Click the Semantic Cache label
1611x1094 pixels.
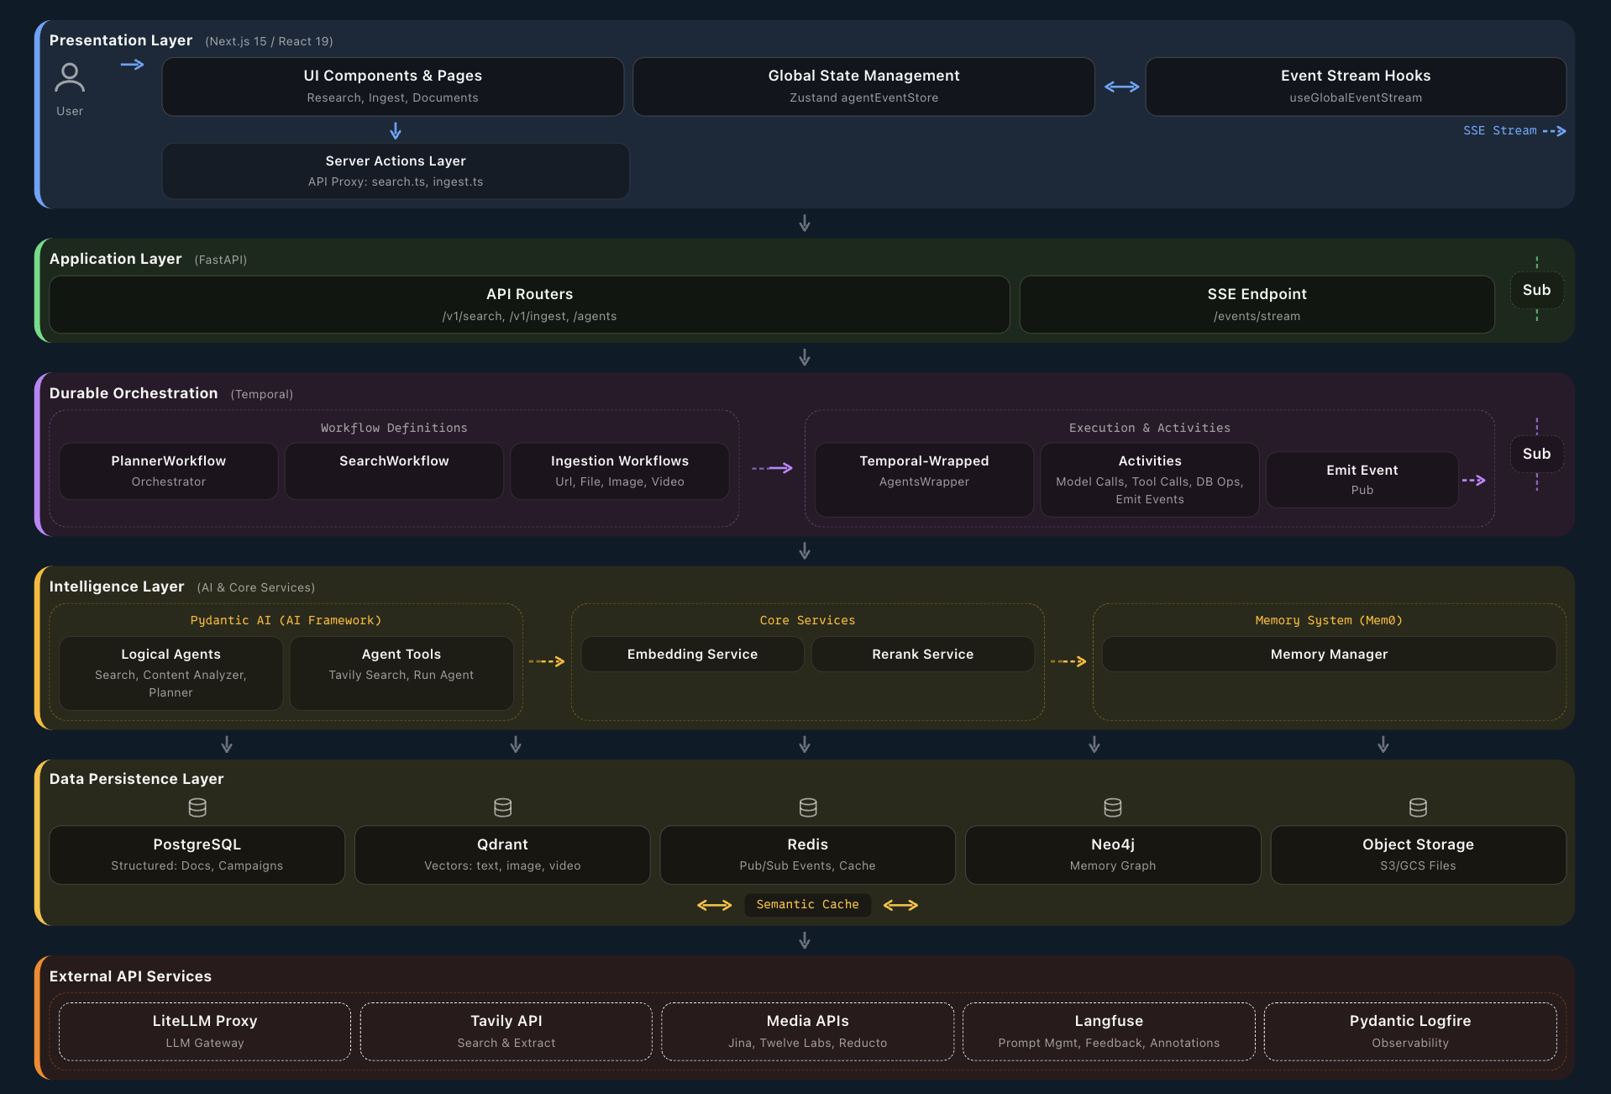point(807,905)
